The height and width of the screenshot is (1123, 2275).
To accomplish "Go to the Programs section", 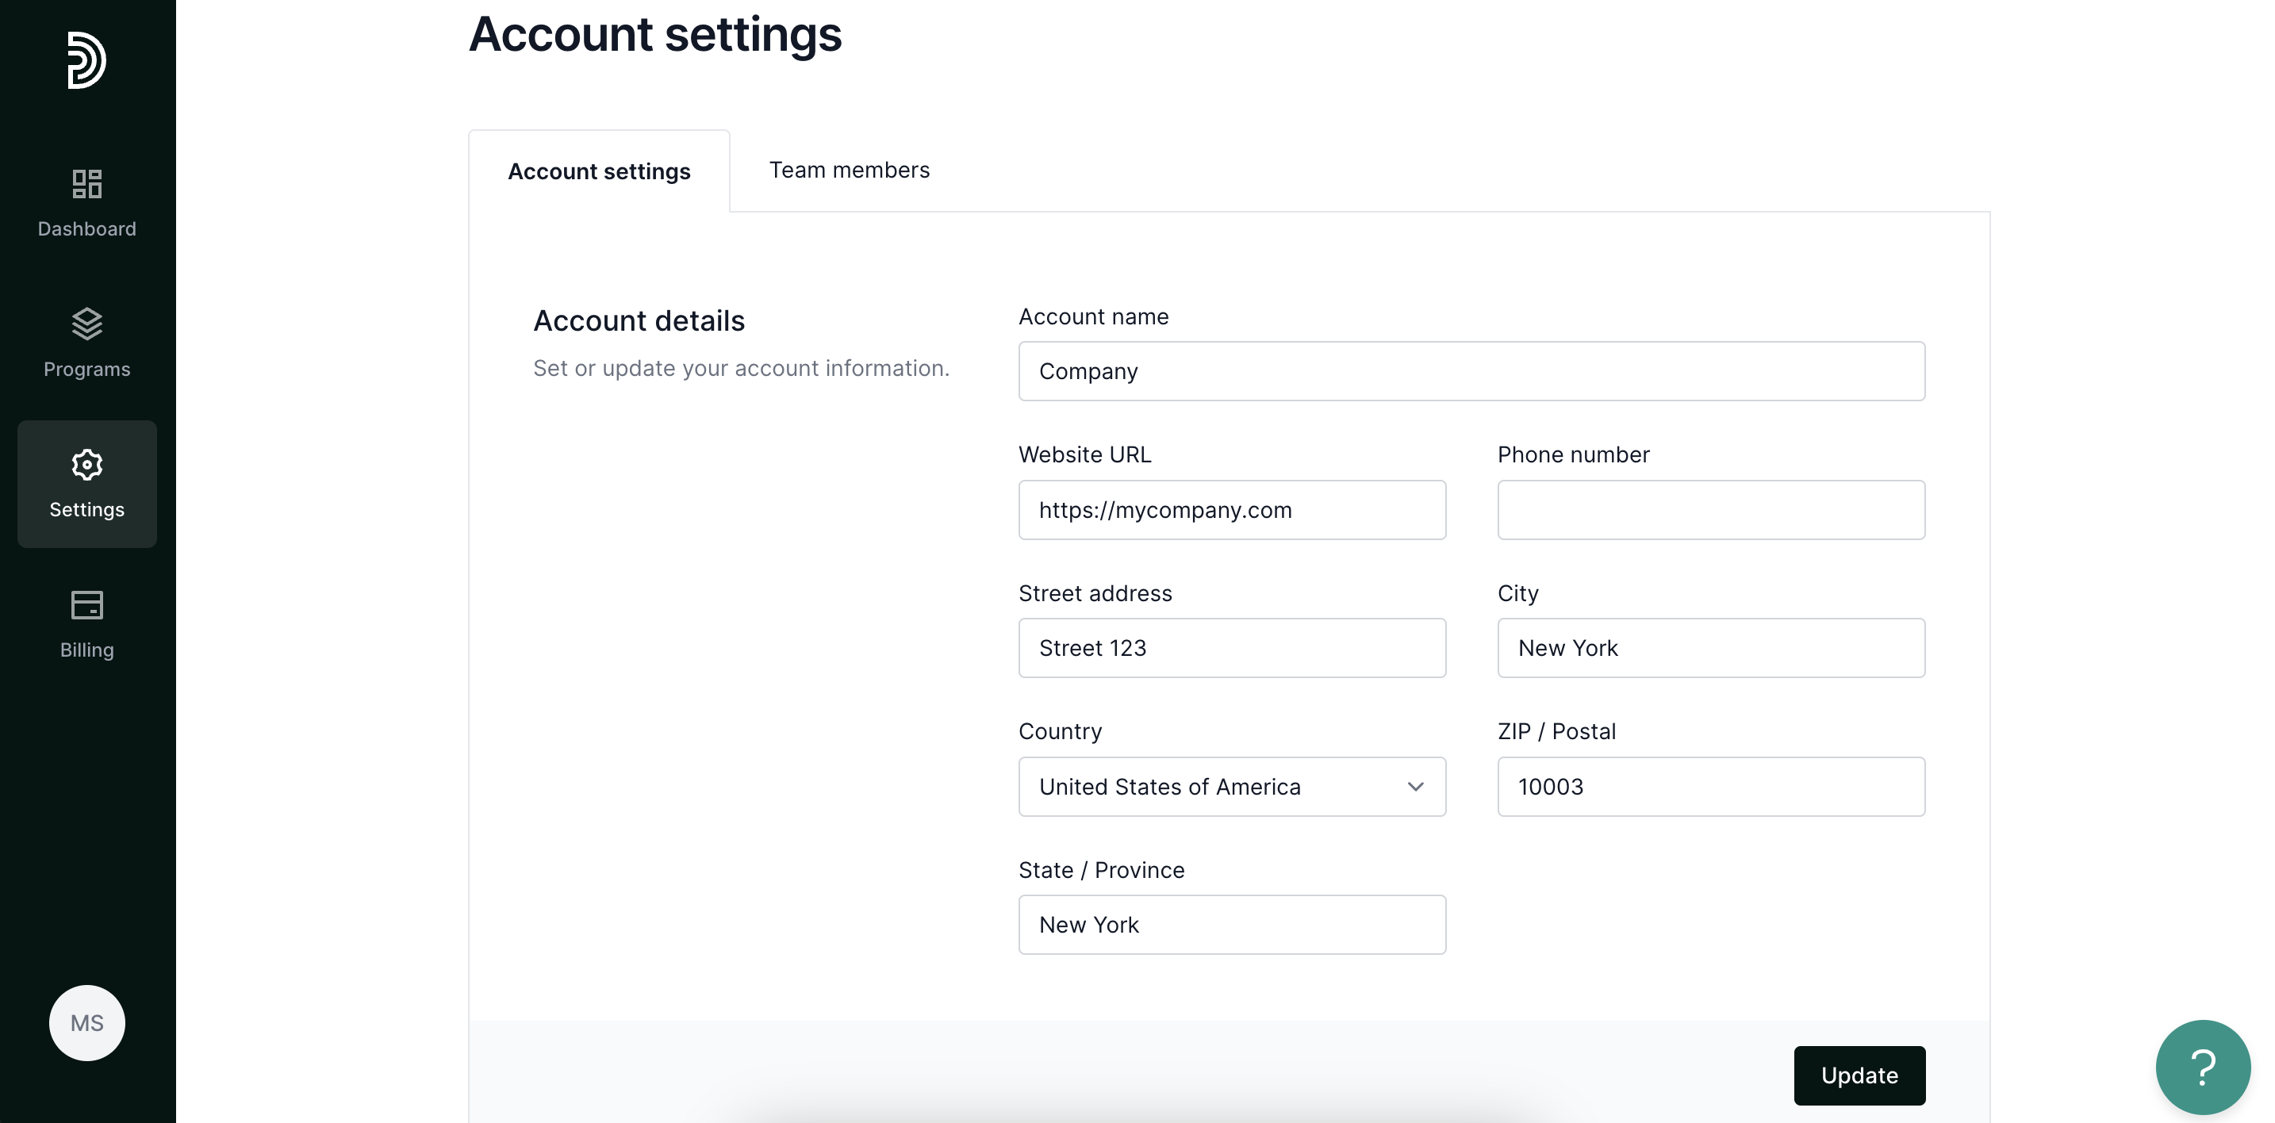I will tap(86, 344).
